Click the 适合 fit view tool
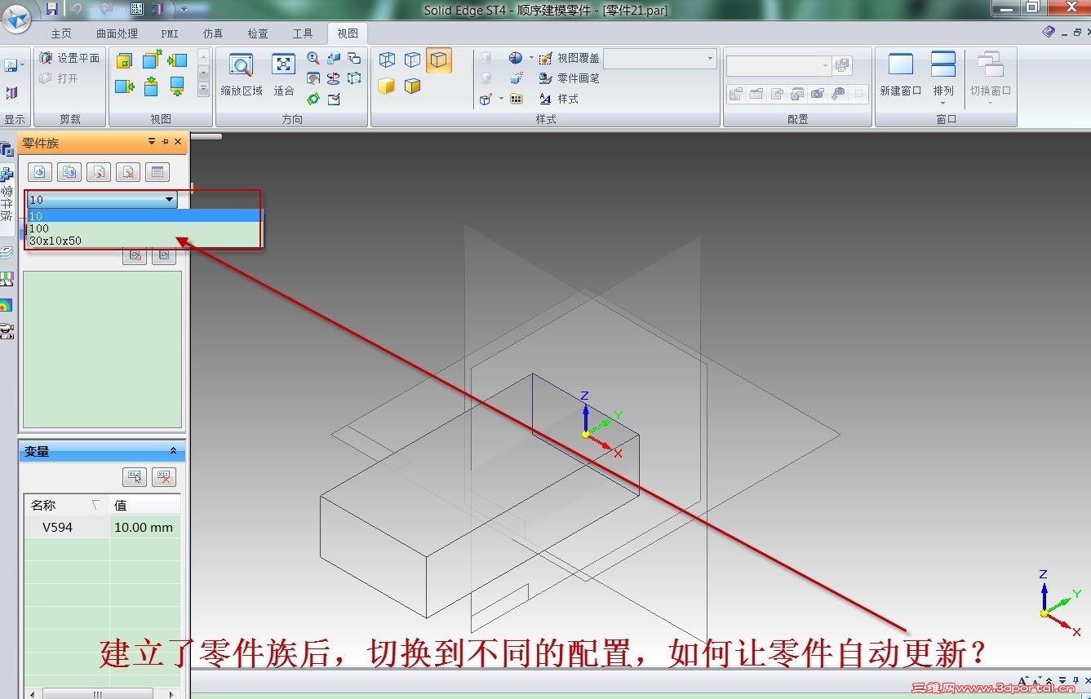 pyautogui.click(x=284, y=75)
